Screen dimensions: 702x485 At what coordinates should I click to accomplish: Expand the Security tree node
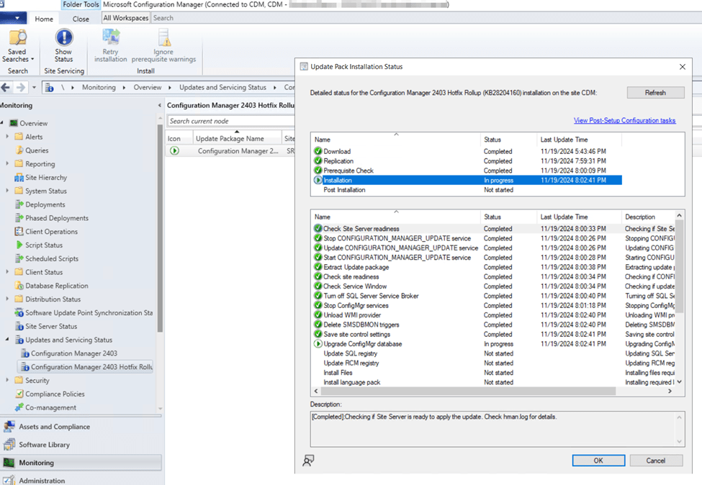click(7, 381)
